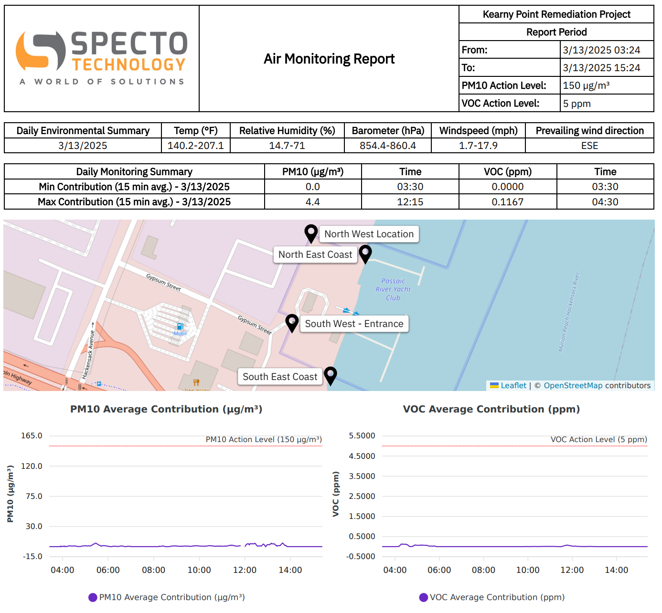Viewport: 662px width, 613px height.
Task: Click the PM10 Action Level chart annotation
Action: click(x=264, y=439)
